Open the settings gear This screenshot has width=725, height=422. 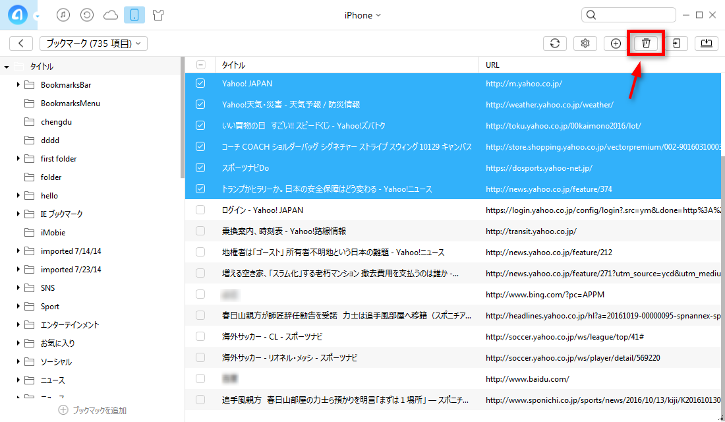(x=585, y=43)
